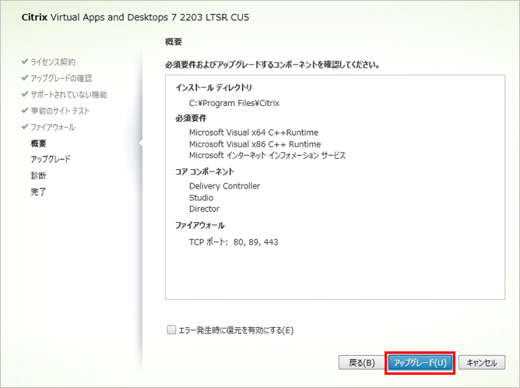Click the アップグレード(U) button

[420, 363]
